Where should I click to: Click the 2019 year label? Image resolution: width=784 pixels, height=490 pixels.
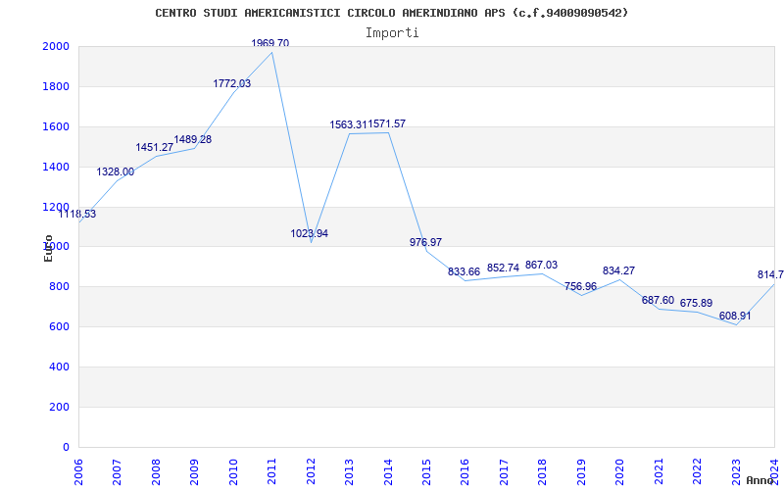point(582,471)
